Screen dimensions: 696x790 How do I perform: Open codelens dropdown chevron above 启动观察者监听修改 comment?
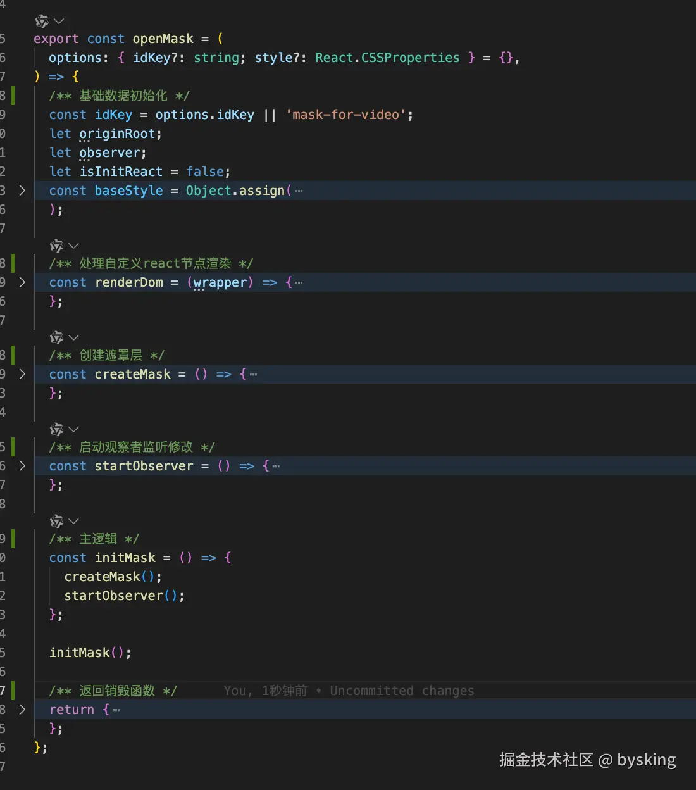coord(73,429)
